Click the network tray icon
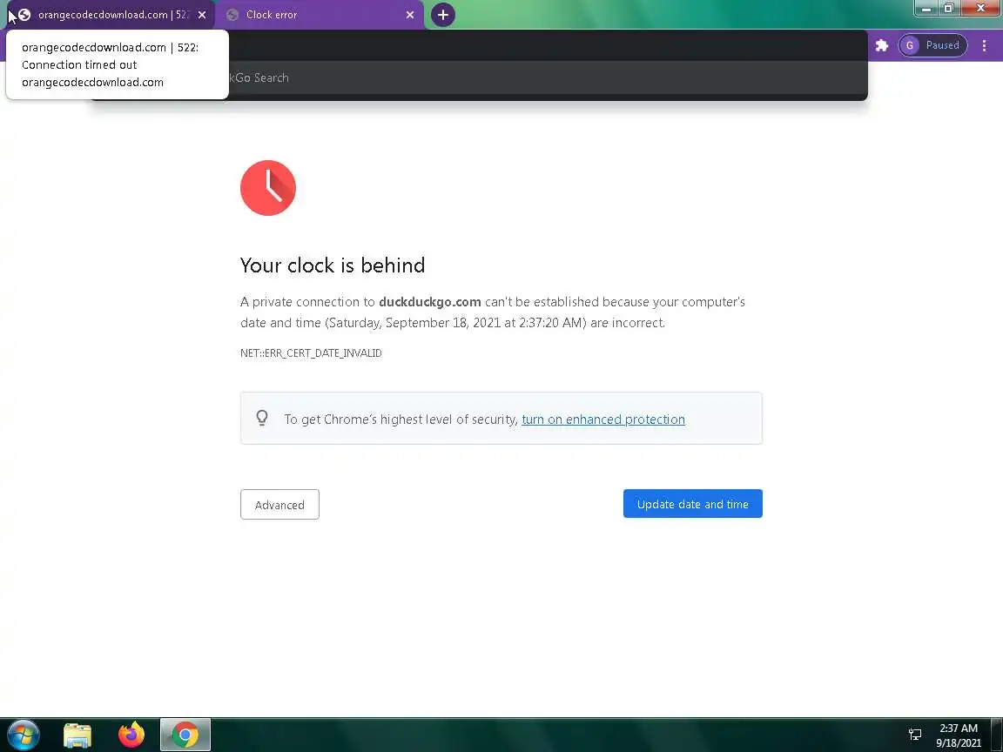Image resolution: width=1003 pixels, height=752 pixels. coord(915,735)
